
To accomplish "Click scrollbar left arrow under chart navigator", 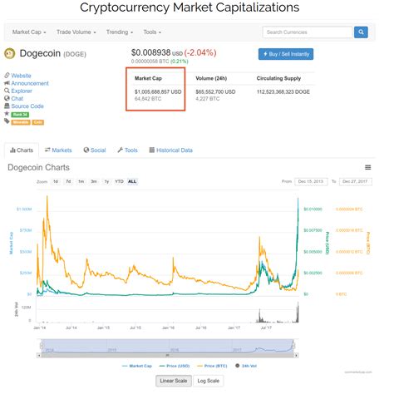I will click(x=39, y=355).
